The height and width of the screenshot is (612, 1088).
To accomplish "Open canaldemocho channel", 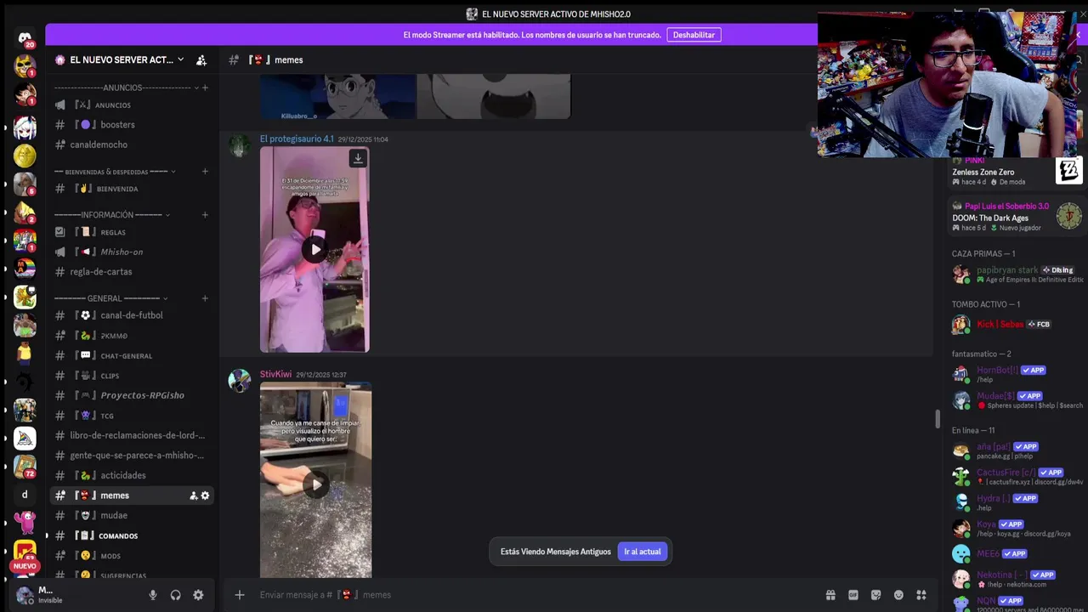I will pyautogui.click(x=131, y=144).
